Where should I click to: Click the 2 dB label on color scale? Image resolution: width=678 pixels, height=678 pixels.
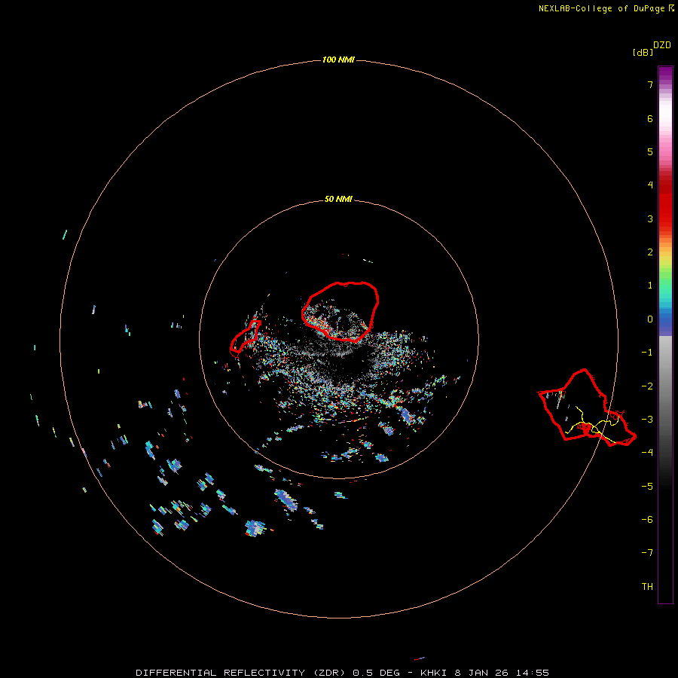click(650, 252)
